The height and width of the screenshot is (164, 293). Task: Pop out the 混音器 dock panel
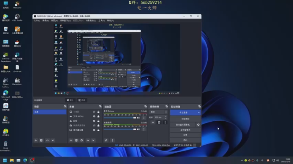tap(145, 106)
